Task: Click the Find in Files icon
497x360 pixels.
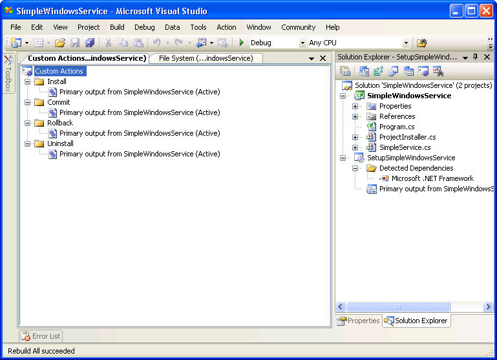Action: (421, 43)
